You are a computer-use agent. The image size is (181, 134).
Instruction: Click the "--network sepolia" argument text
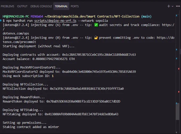pos(93,21)
